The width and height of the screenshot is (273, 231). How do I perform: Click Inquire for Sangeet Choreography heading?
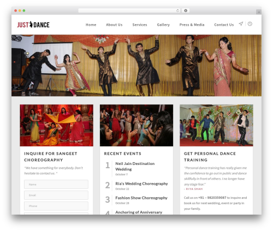(51, 157)
